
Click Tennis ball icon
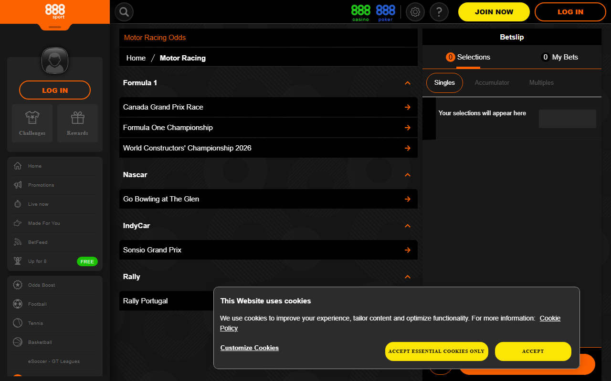tap(18, 323)
